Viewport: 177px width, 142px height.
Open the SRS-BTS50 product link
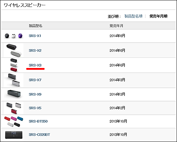[38, 121]
